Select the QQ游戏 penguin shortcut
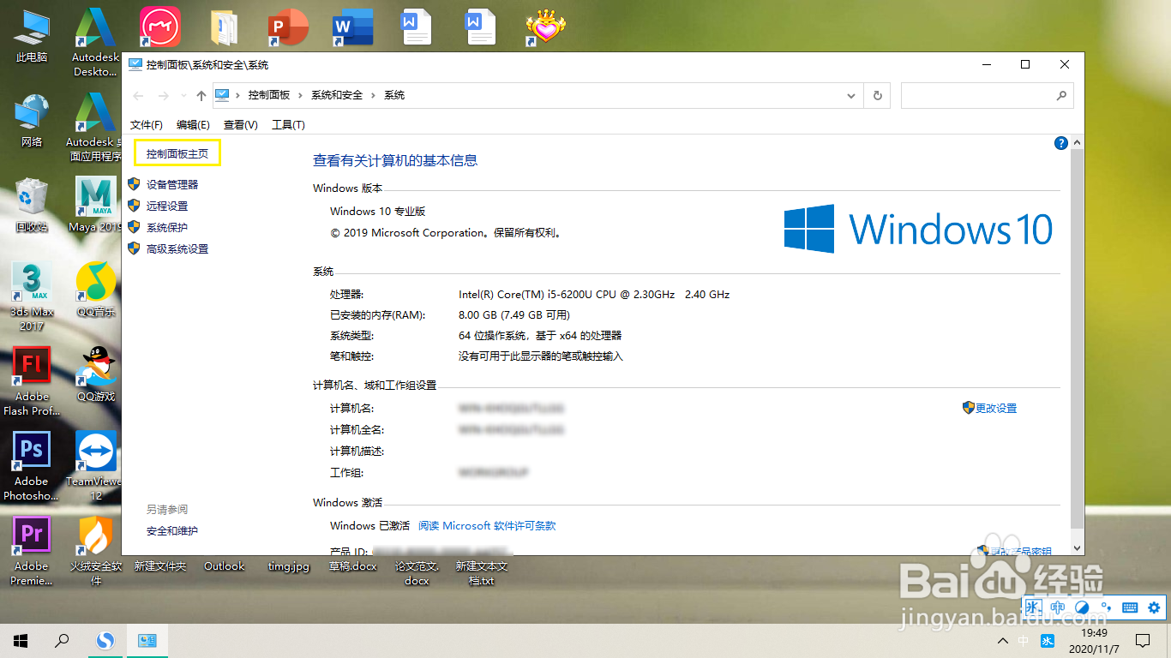1171x658 pixels. click(x=96, y=374)
